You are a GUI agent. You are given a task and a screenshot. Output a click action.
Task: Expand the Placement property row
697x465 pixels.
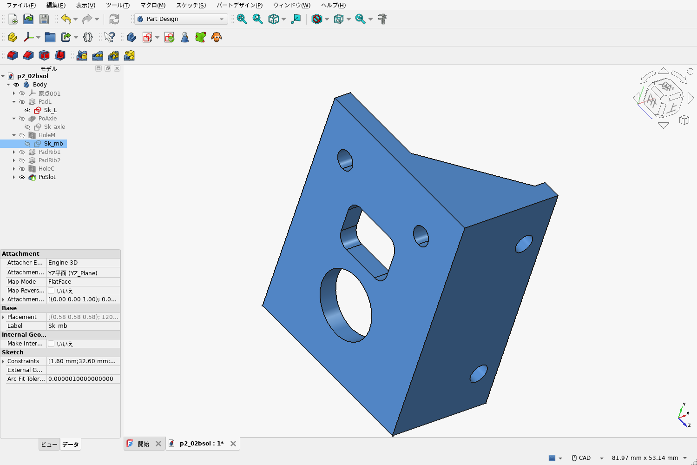3,317
